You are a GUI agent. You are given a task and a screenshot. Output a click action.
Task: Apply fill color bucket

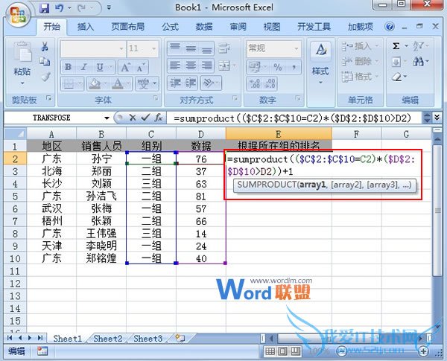pyautogui.click(x=95, y=83)
